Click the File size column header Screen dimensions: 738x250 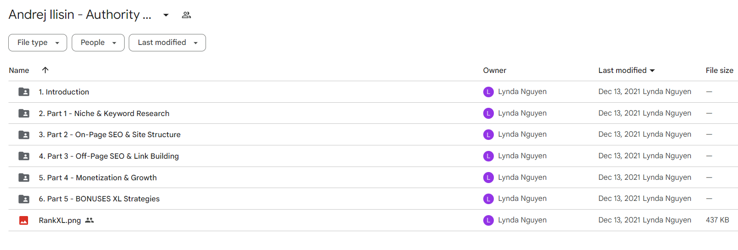tap(720, 71)
